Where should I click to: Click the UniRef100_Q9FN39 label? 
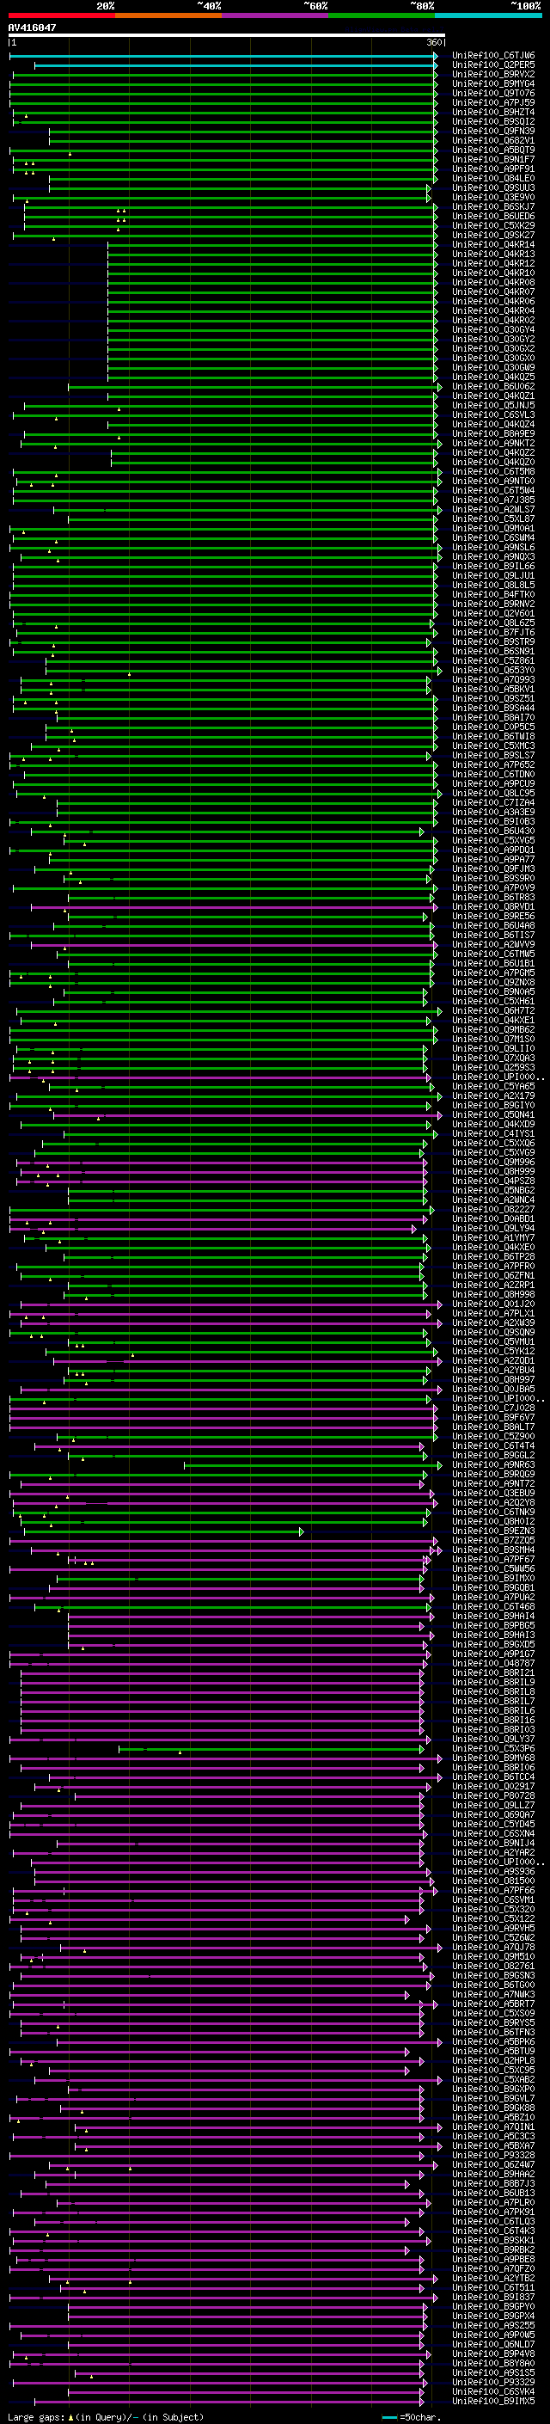pyautogui.click(x=493, y=132)
